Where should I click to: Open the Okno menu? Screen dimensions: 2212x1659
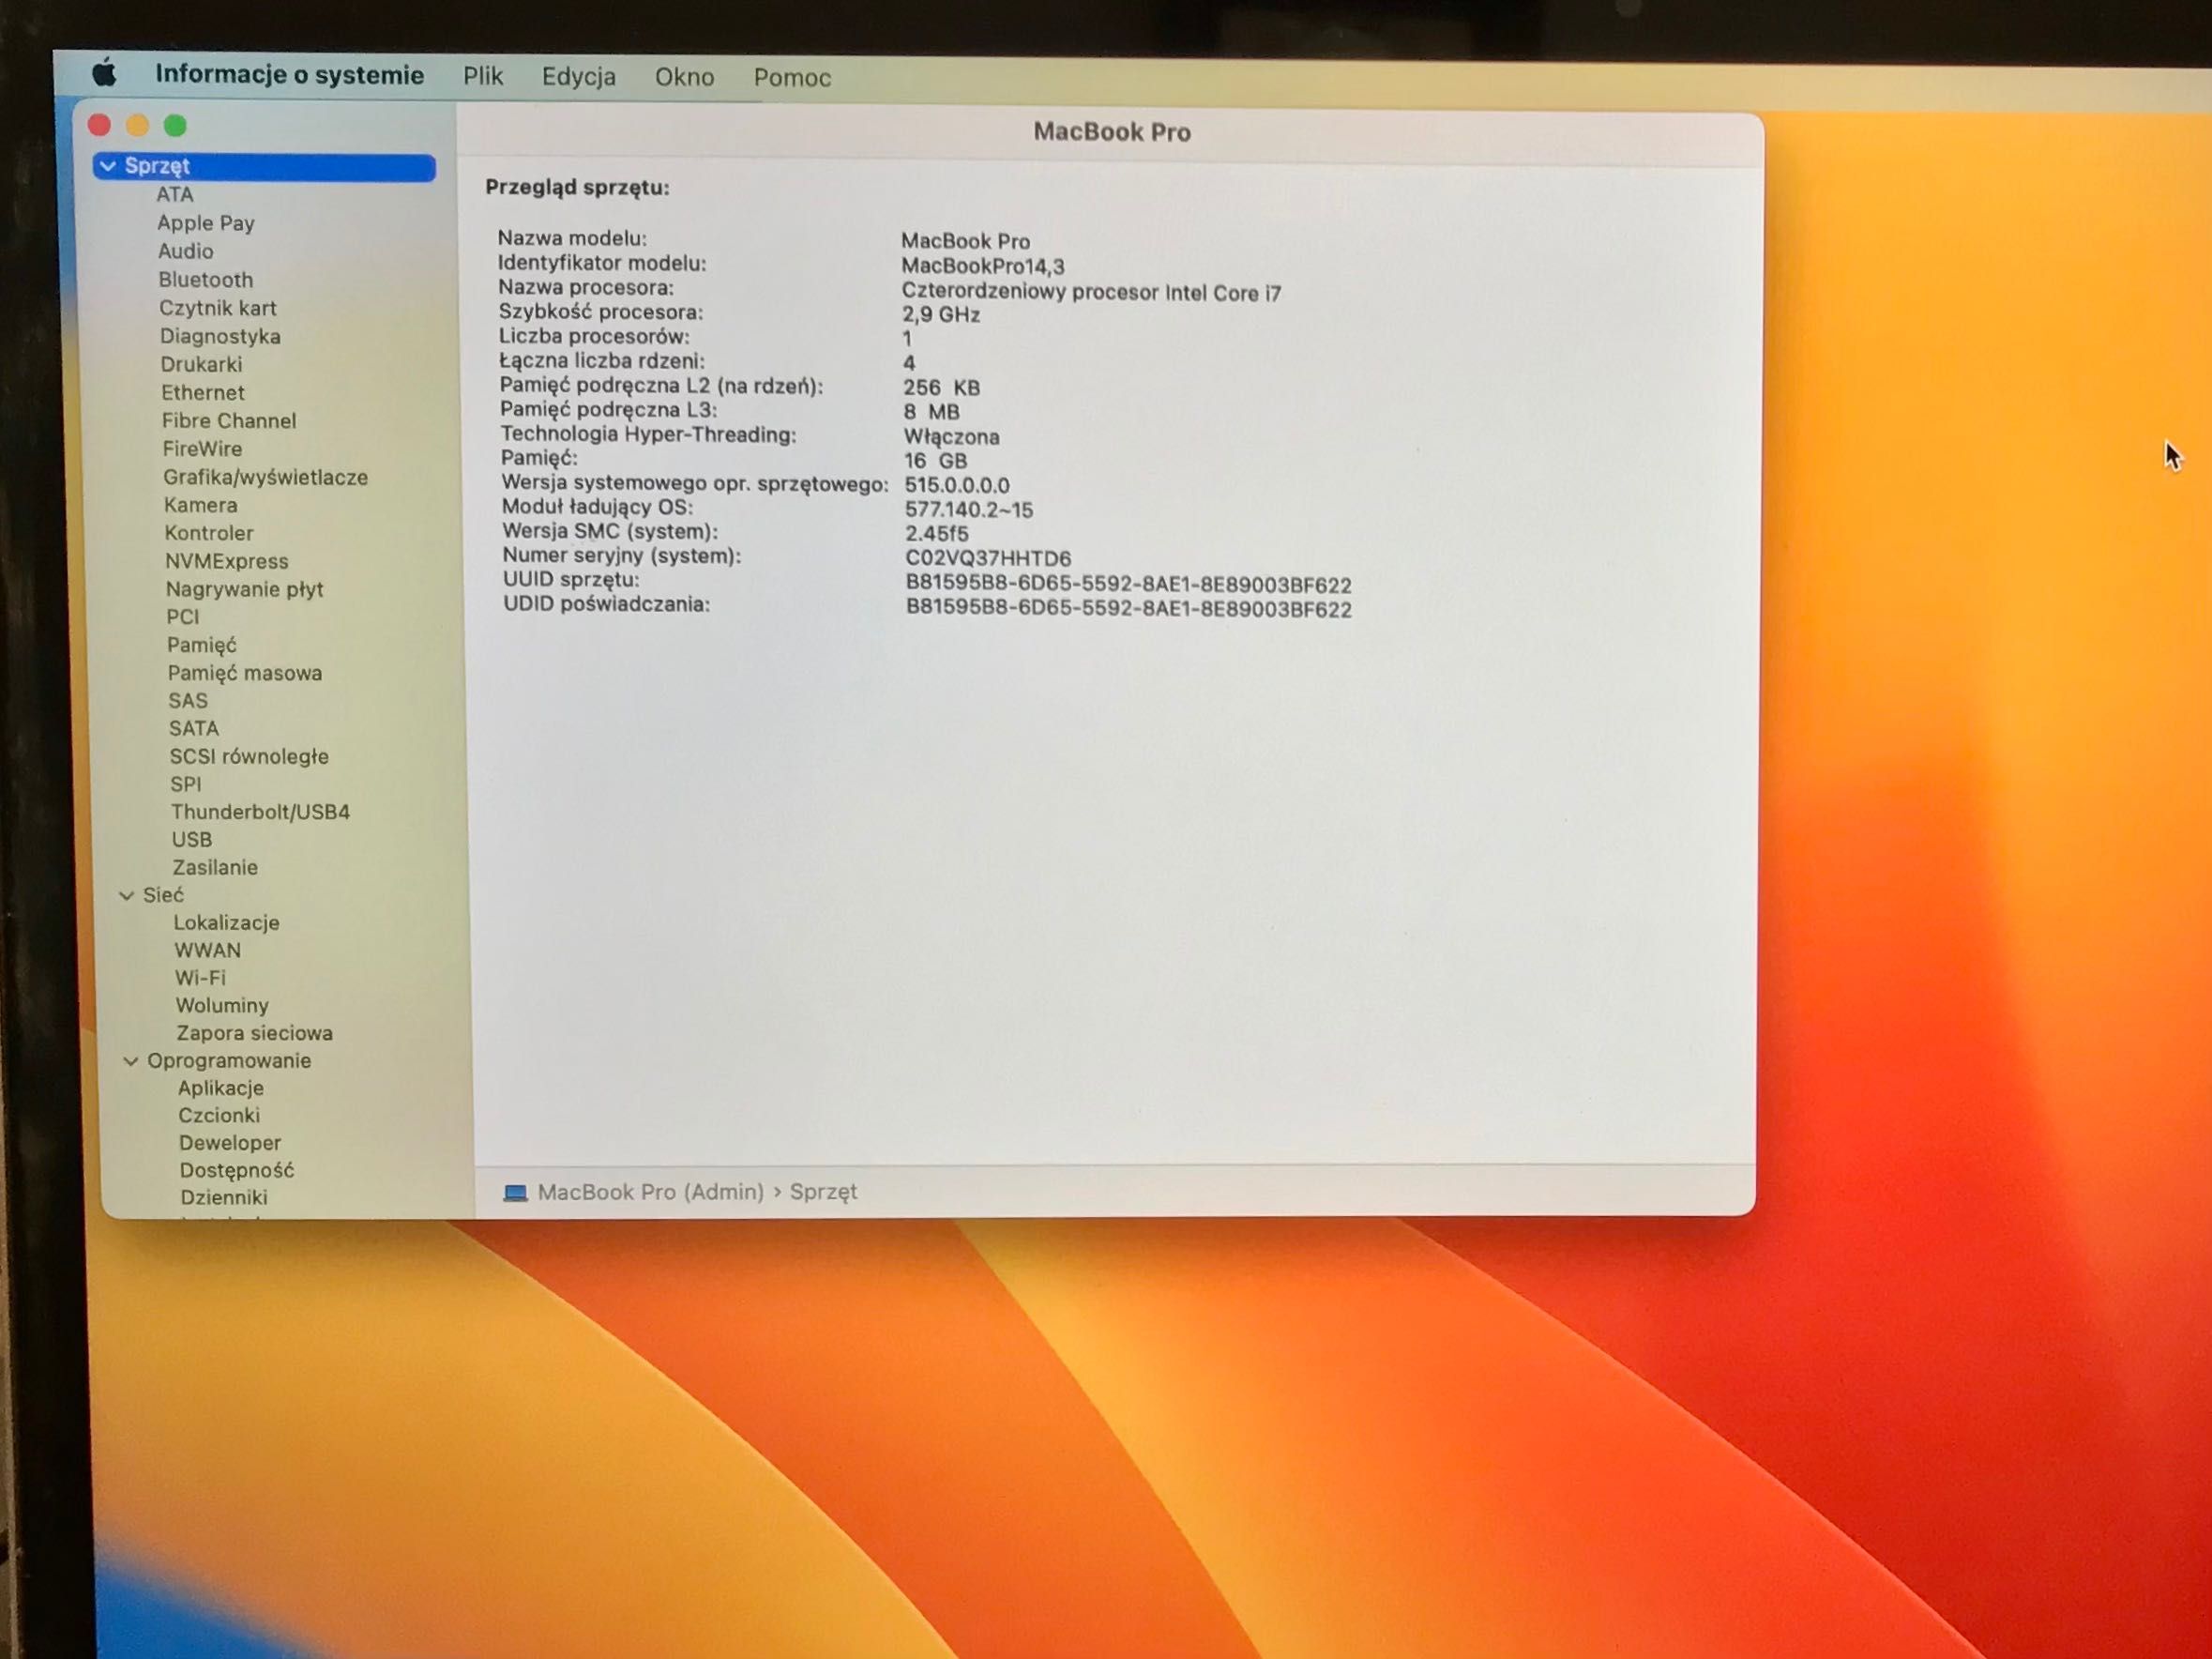685,77
